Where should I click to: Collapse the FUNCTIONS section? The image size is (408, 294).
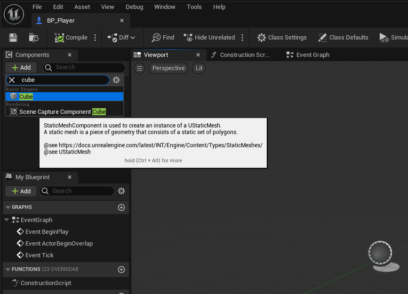[x=8, y=269]
